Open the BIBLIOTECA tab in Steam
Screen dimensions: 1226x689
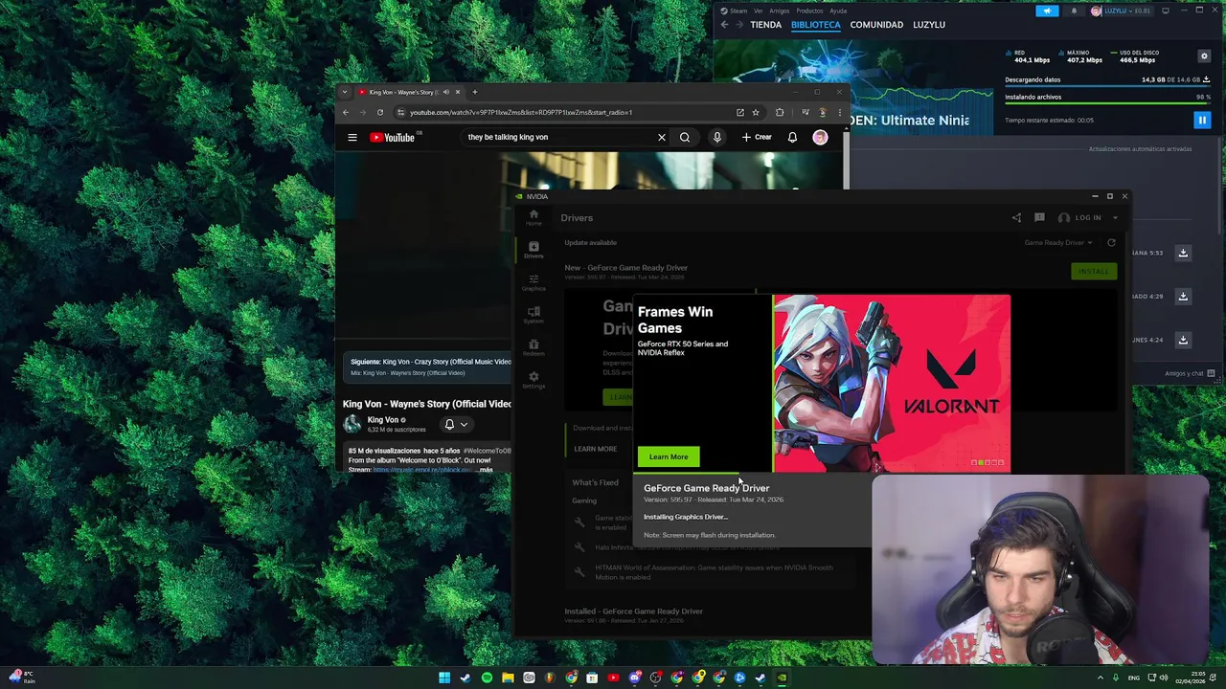point(816,25)
